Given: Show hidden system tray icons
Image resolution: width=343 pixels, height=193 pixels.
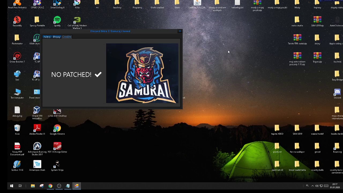Looking at the screenshot, I should (312, 186).
